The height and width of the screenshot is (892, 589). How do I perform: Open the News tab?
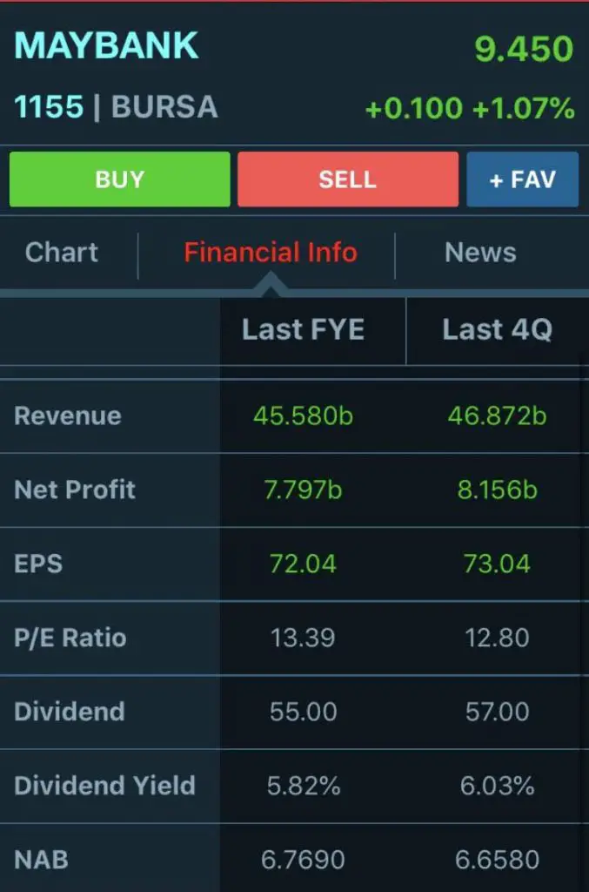(480, 252)
